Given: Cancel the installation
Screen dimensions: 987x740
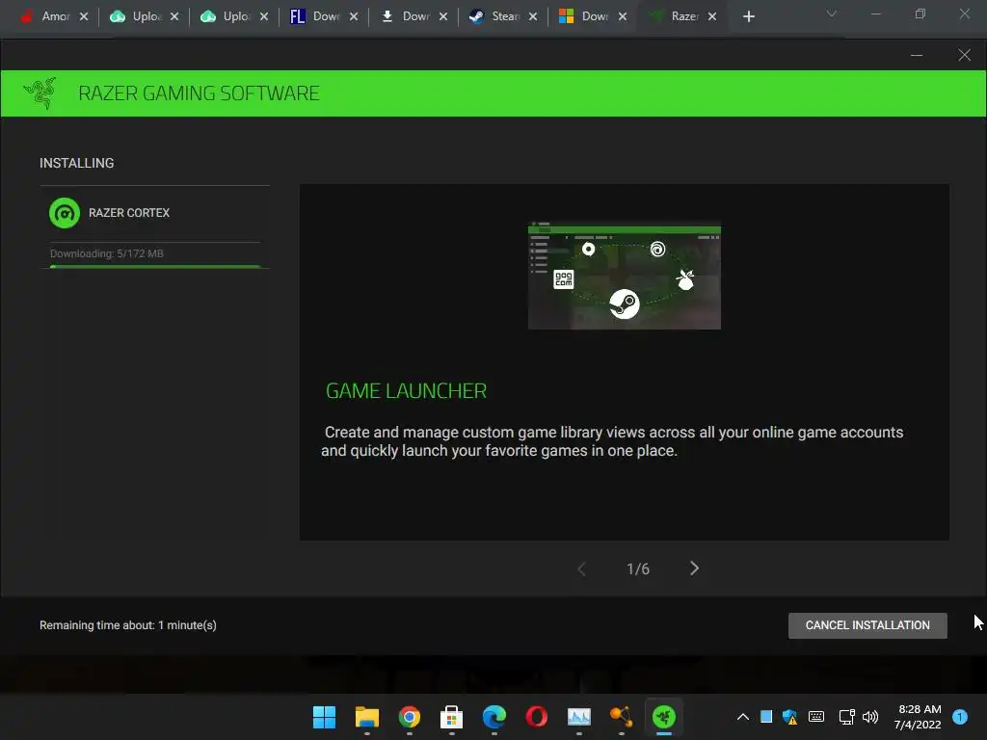Looking at the screenshot, I should tap(867, 625).
